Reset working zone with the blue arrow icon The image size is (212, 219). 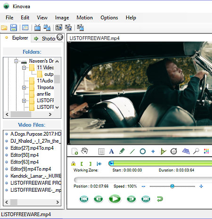point(99,164)
